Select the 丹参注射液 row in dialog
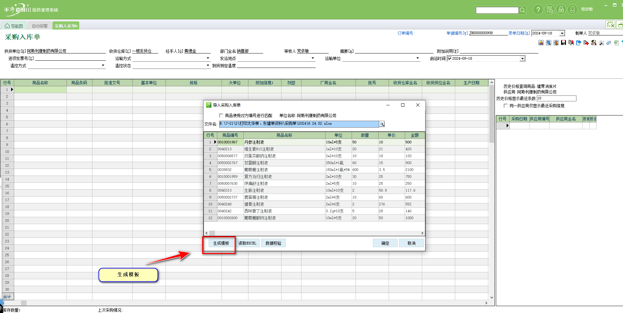Image resolution: width=623 pixels, height=313 pixels. pyautogui.click(x=314, y=142)
